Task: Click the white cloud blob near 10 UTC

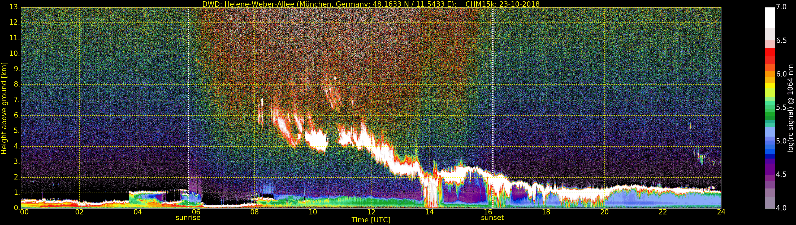Action: point(317,140)
